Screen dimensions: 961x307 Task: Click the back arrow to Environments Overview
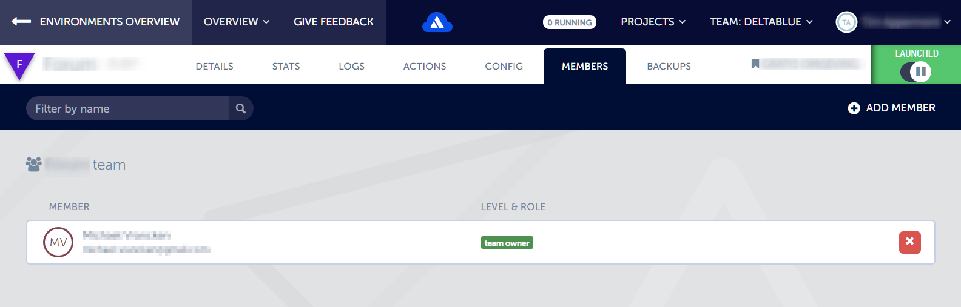point(21,22)
